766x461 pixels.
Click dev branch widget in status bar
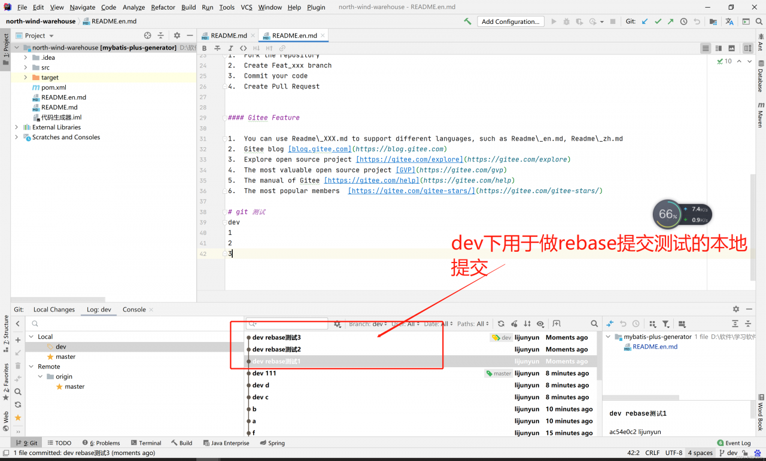click(728, 453)
